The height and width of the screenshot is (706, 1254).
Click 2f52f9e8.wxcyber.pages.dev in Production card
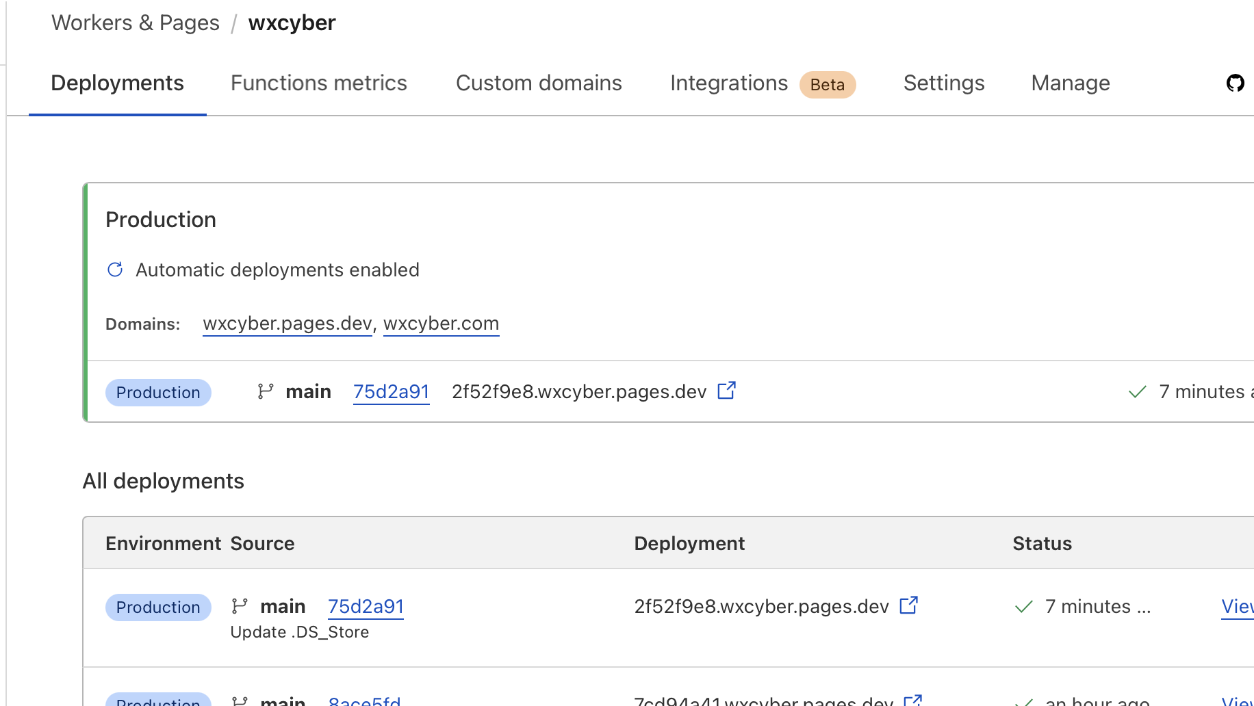[578, 392]
